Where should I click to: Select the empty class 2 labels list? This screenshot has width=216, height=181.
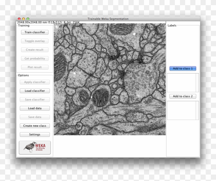183,110
